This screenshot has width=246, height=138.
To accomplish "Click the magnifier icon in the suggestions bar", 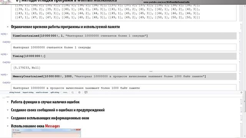I will point(73,92).
